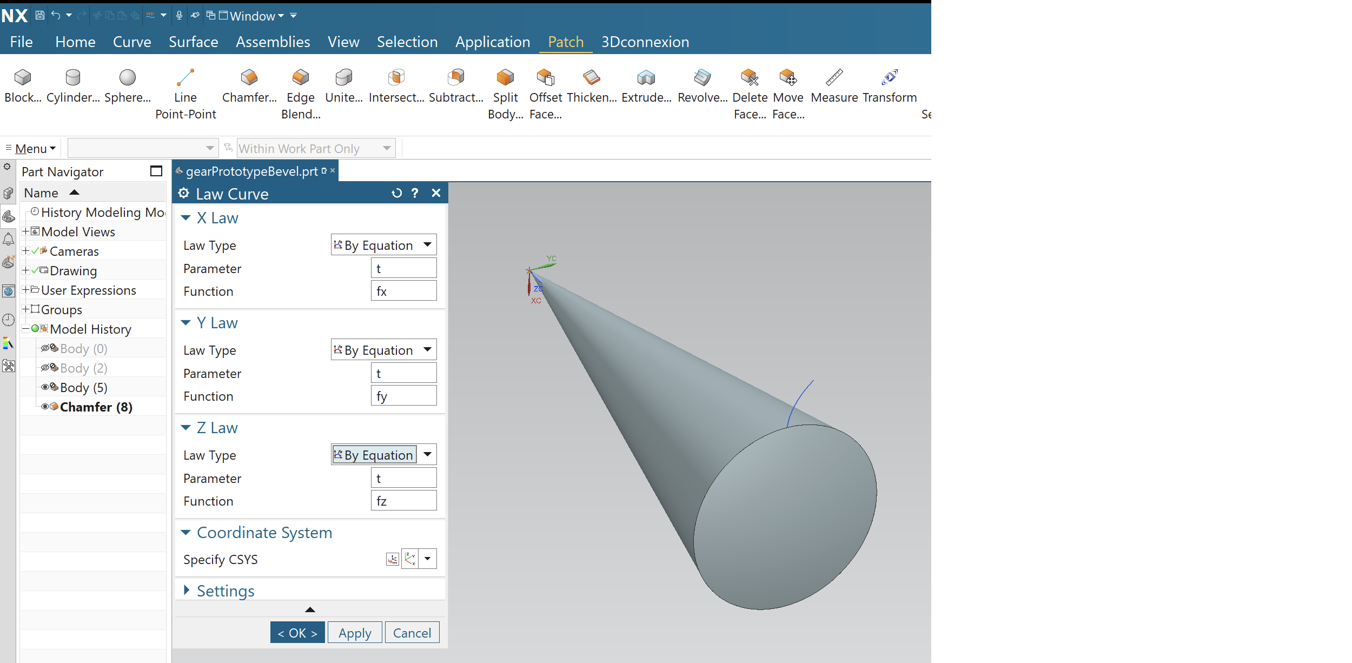Launch the Subtract boolean tool
Screen dimensions: 1352x663
click(455, 78)
